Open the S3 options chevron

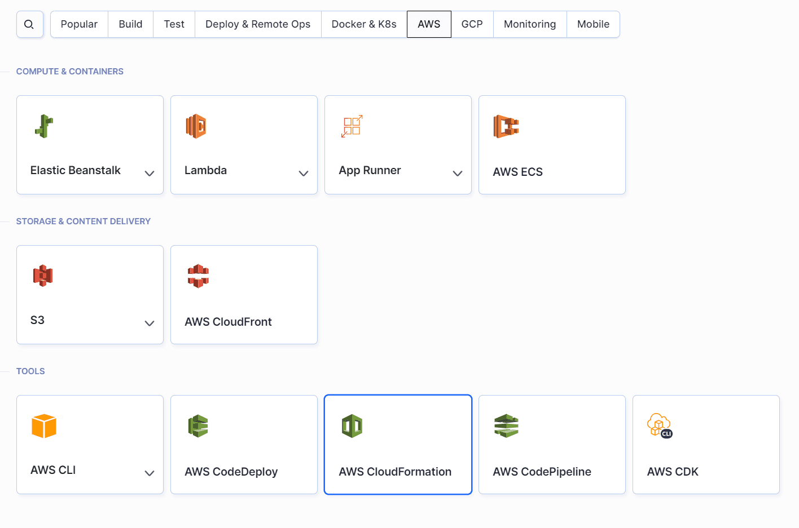150,323
